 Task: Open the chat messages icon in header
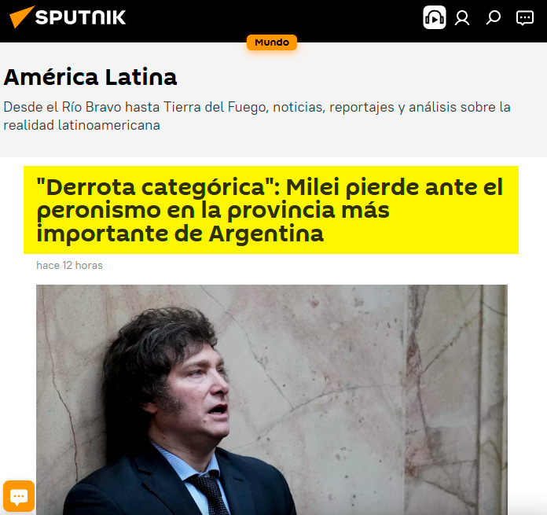point(525,18)
